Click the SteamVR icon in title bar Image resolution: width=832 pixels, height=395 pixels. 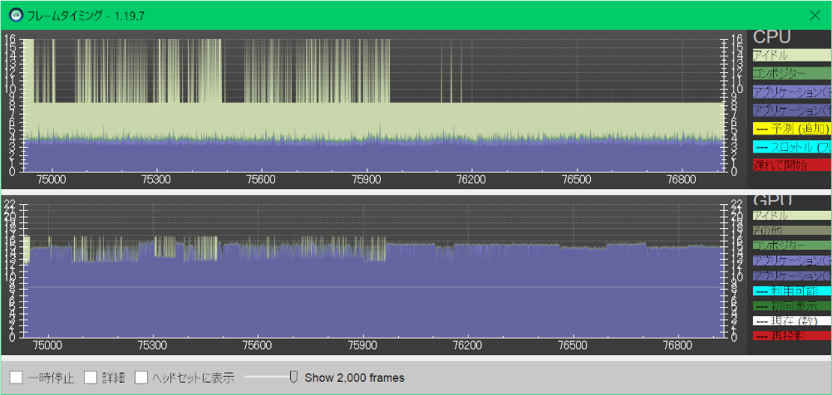coord(15,14)
